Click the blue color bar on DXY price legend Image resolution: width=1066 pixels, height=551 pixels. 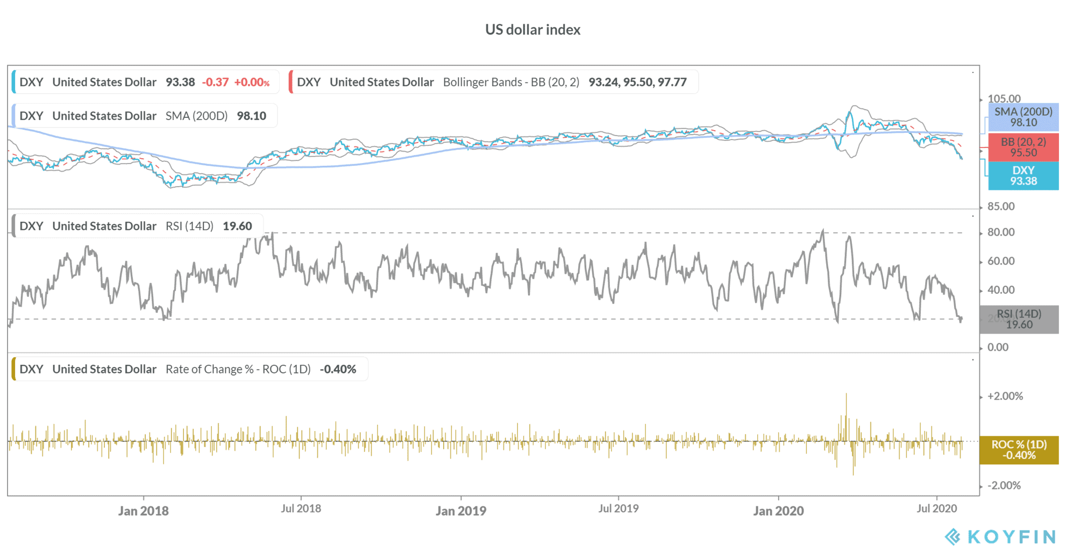click(x=13, y=82)
